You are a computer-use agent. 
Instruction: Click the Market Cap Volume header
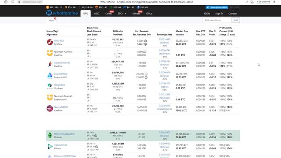182,33
